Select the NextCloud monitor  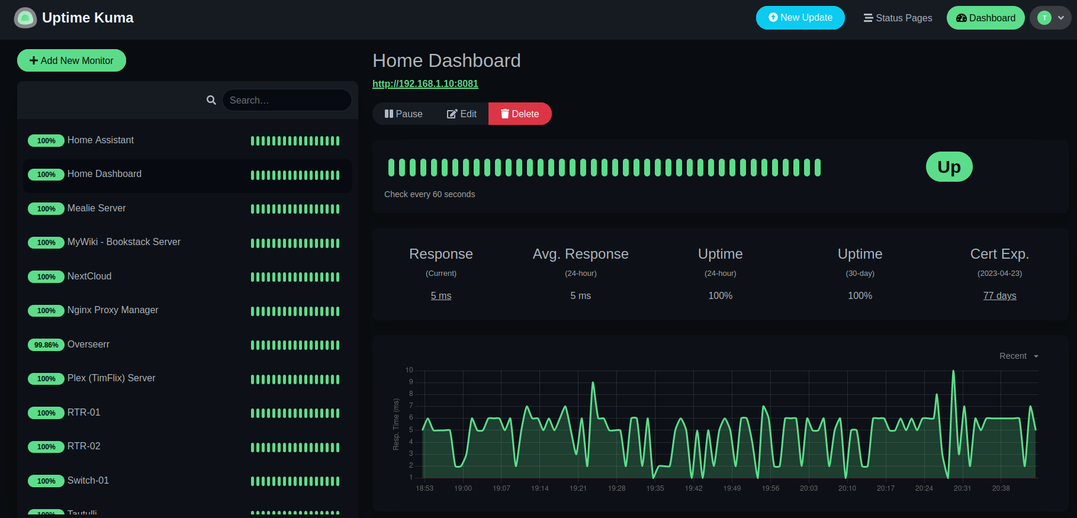click(187, 276)
